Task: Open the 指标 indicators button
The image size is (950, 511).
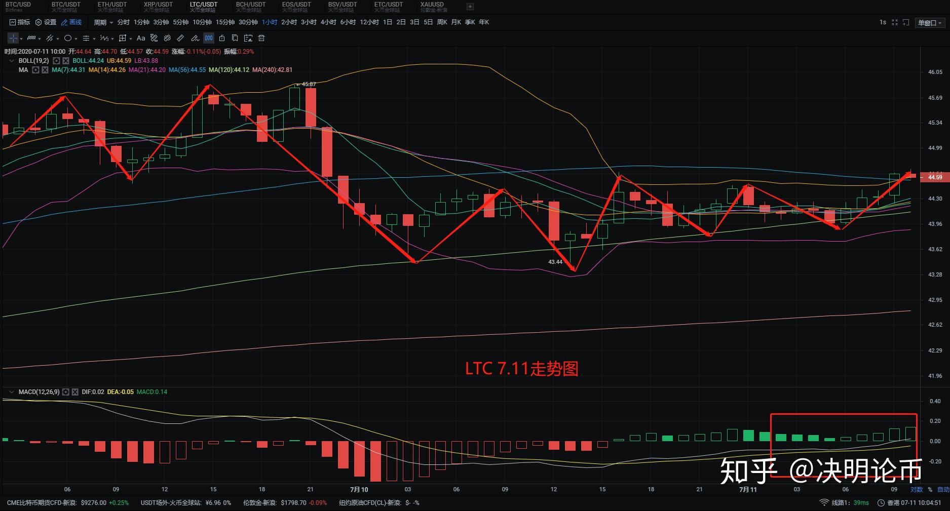Action: (x=20, y=22)
